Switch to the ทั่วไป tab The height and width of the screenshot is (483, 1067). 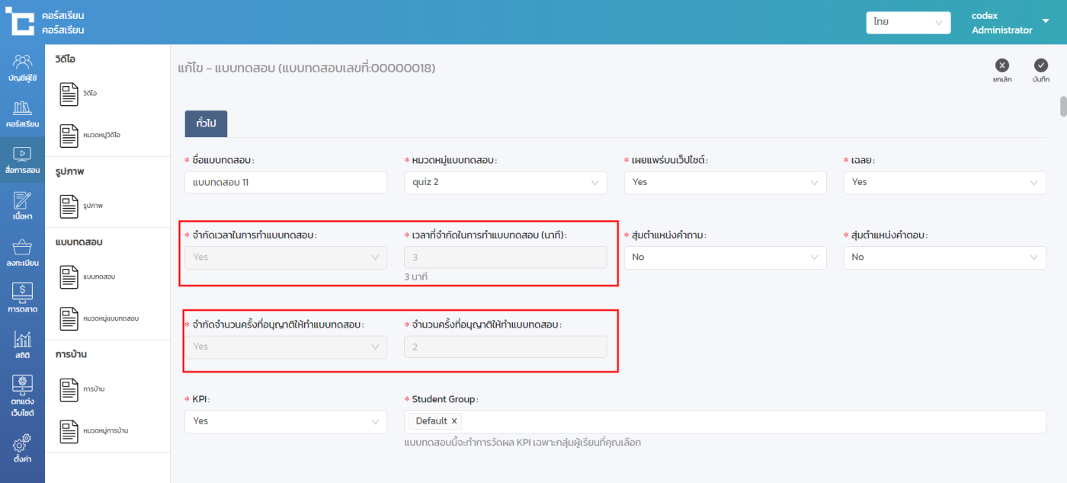click(x=206, y=123)
